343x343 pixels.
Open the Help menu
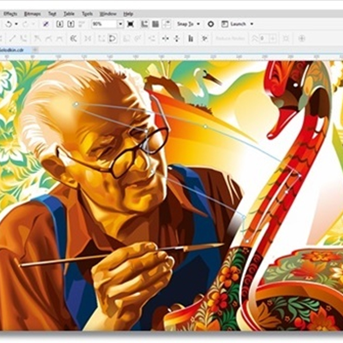tap(128, 13)
